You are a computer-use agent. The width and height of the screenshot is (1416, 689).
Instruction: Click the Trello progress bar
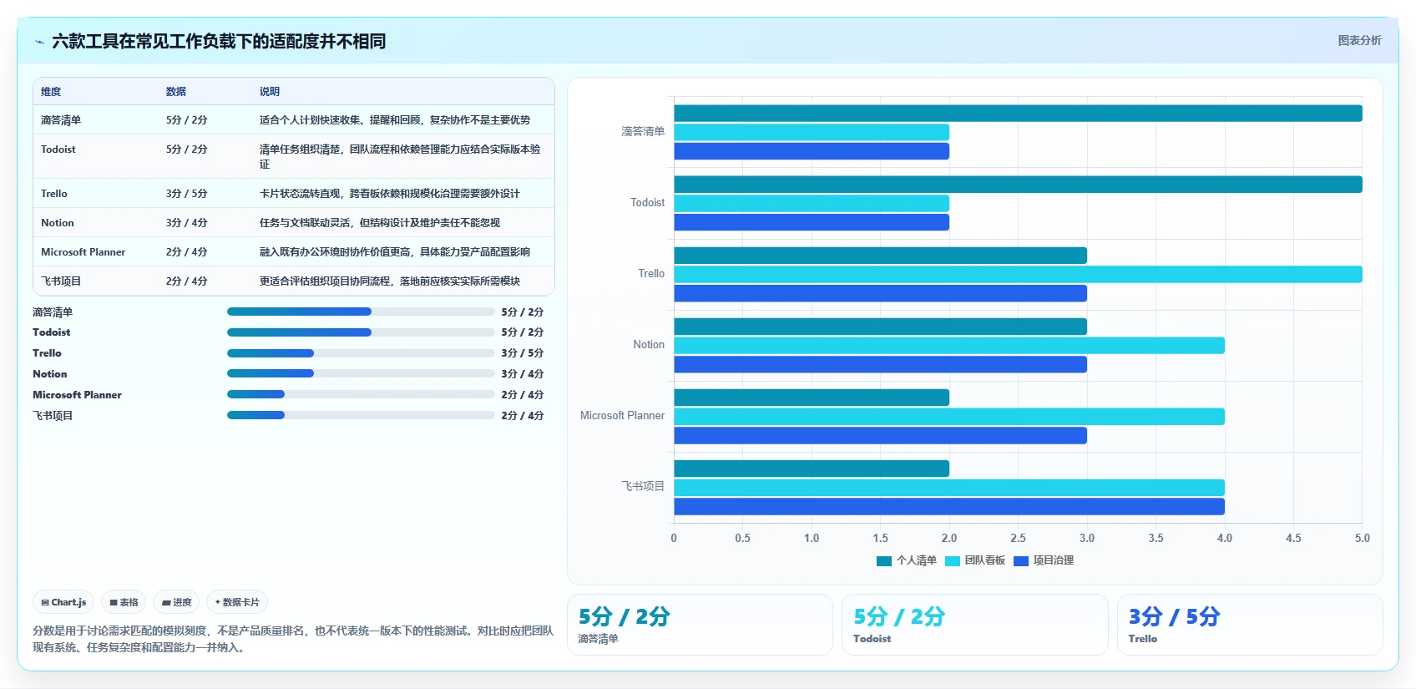(361, 353)
